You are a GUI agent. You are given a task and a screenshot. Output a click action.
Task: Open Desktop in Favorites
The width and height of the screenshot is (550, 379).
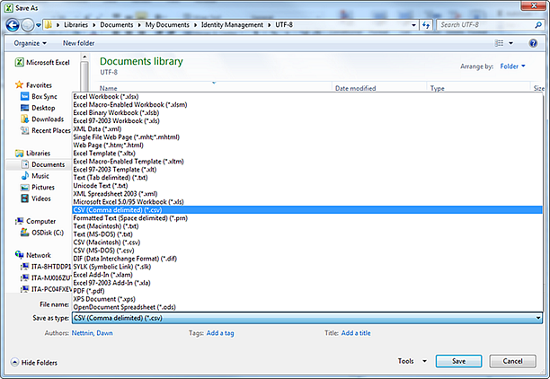click(38, 108)
